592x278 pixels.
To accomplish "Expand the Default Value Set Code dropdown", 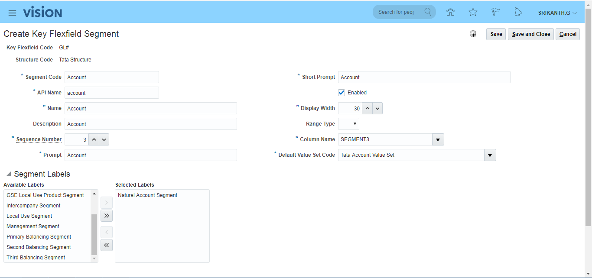I will 490,155.
